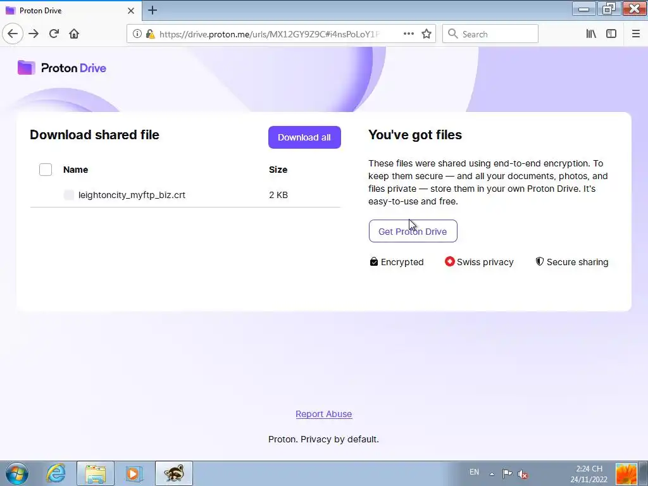The height and width of the screenshot is (486, 648).
Task: Click the raccoon browser taskbar icon
Action: [x=173, y=473]
